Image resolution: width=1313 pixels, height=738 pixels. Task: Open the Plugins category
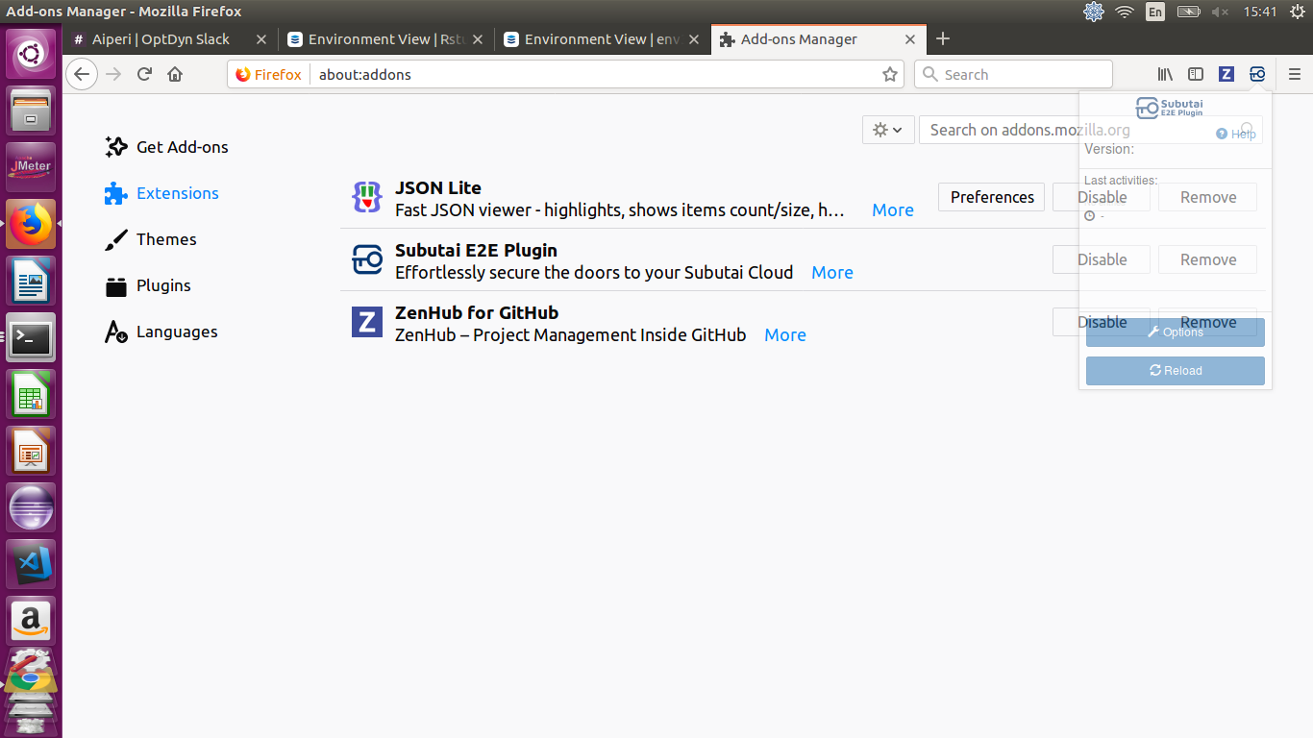[149, 285]
